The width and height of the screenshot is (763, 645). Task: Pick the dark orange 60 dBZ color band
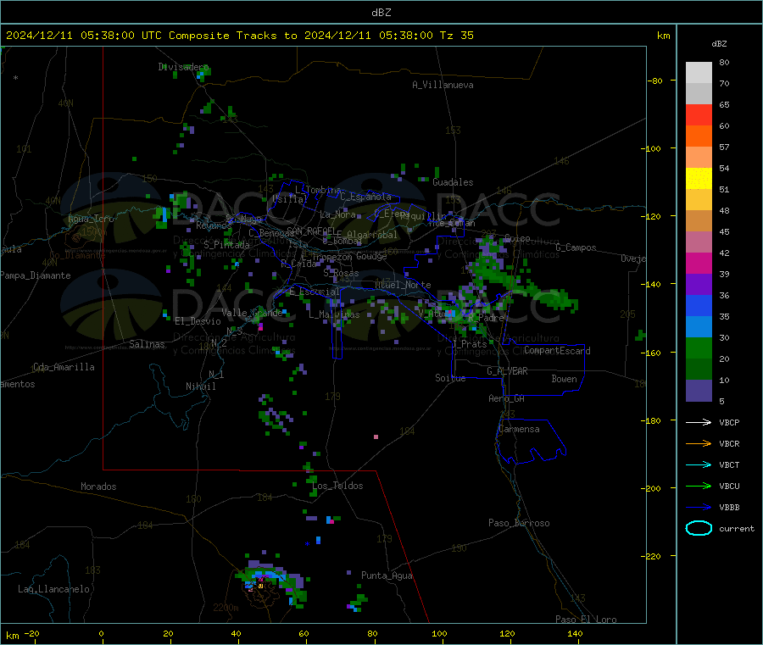pyautogui.click(x=699, y=136)
